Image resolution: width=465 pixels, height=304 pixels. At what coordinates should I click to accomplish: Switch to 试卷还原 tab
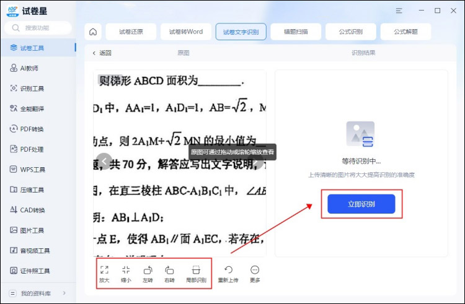pyautogui.click(x=131, y=32)
